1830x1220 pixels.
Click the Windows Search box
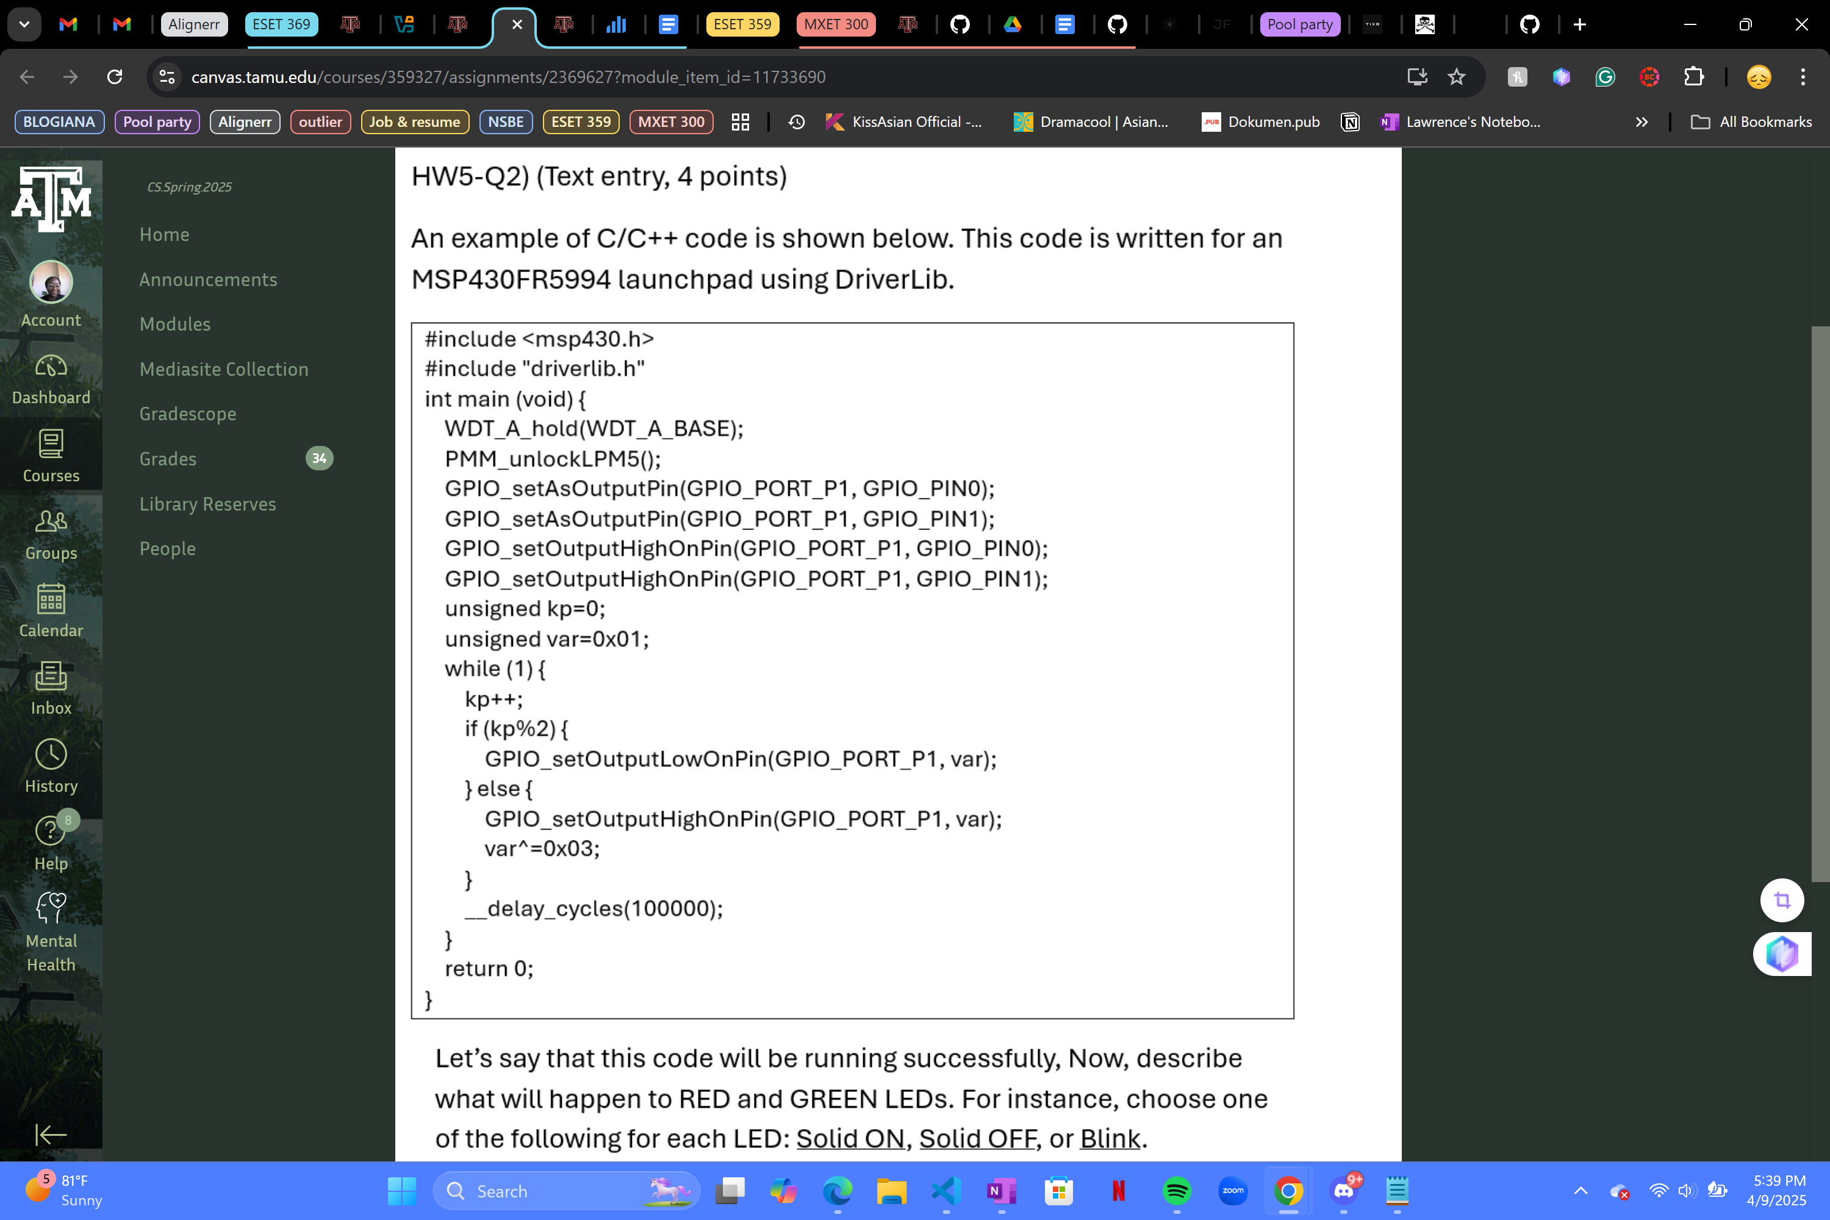565,1191
